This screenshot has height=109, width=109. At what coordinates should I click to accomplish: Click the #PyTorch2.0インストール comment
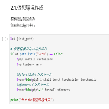(35, 74)
